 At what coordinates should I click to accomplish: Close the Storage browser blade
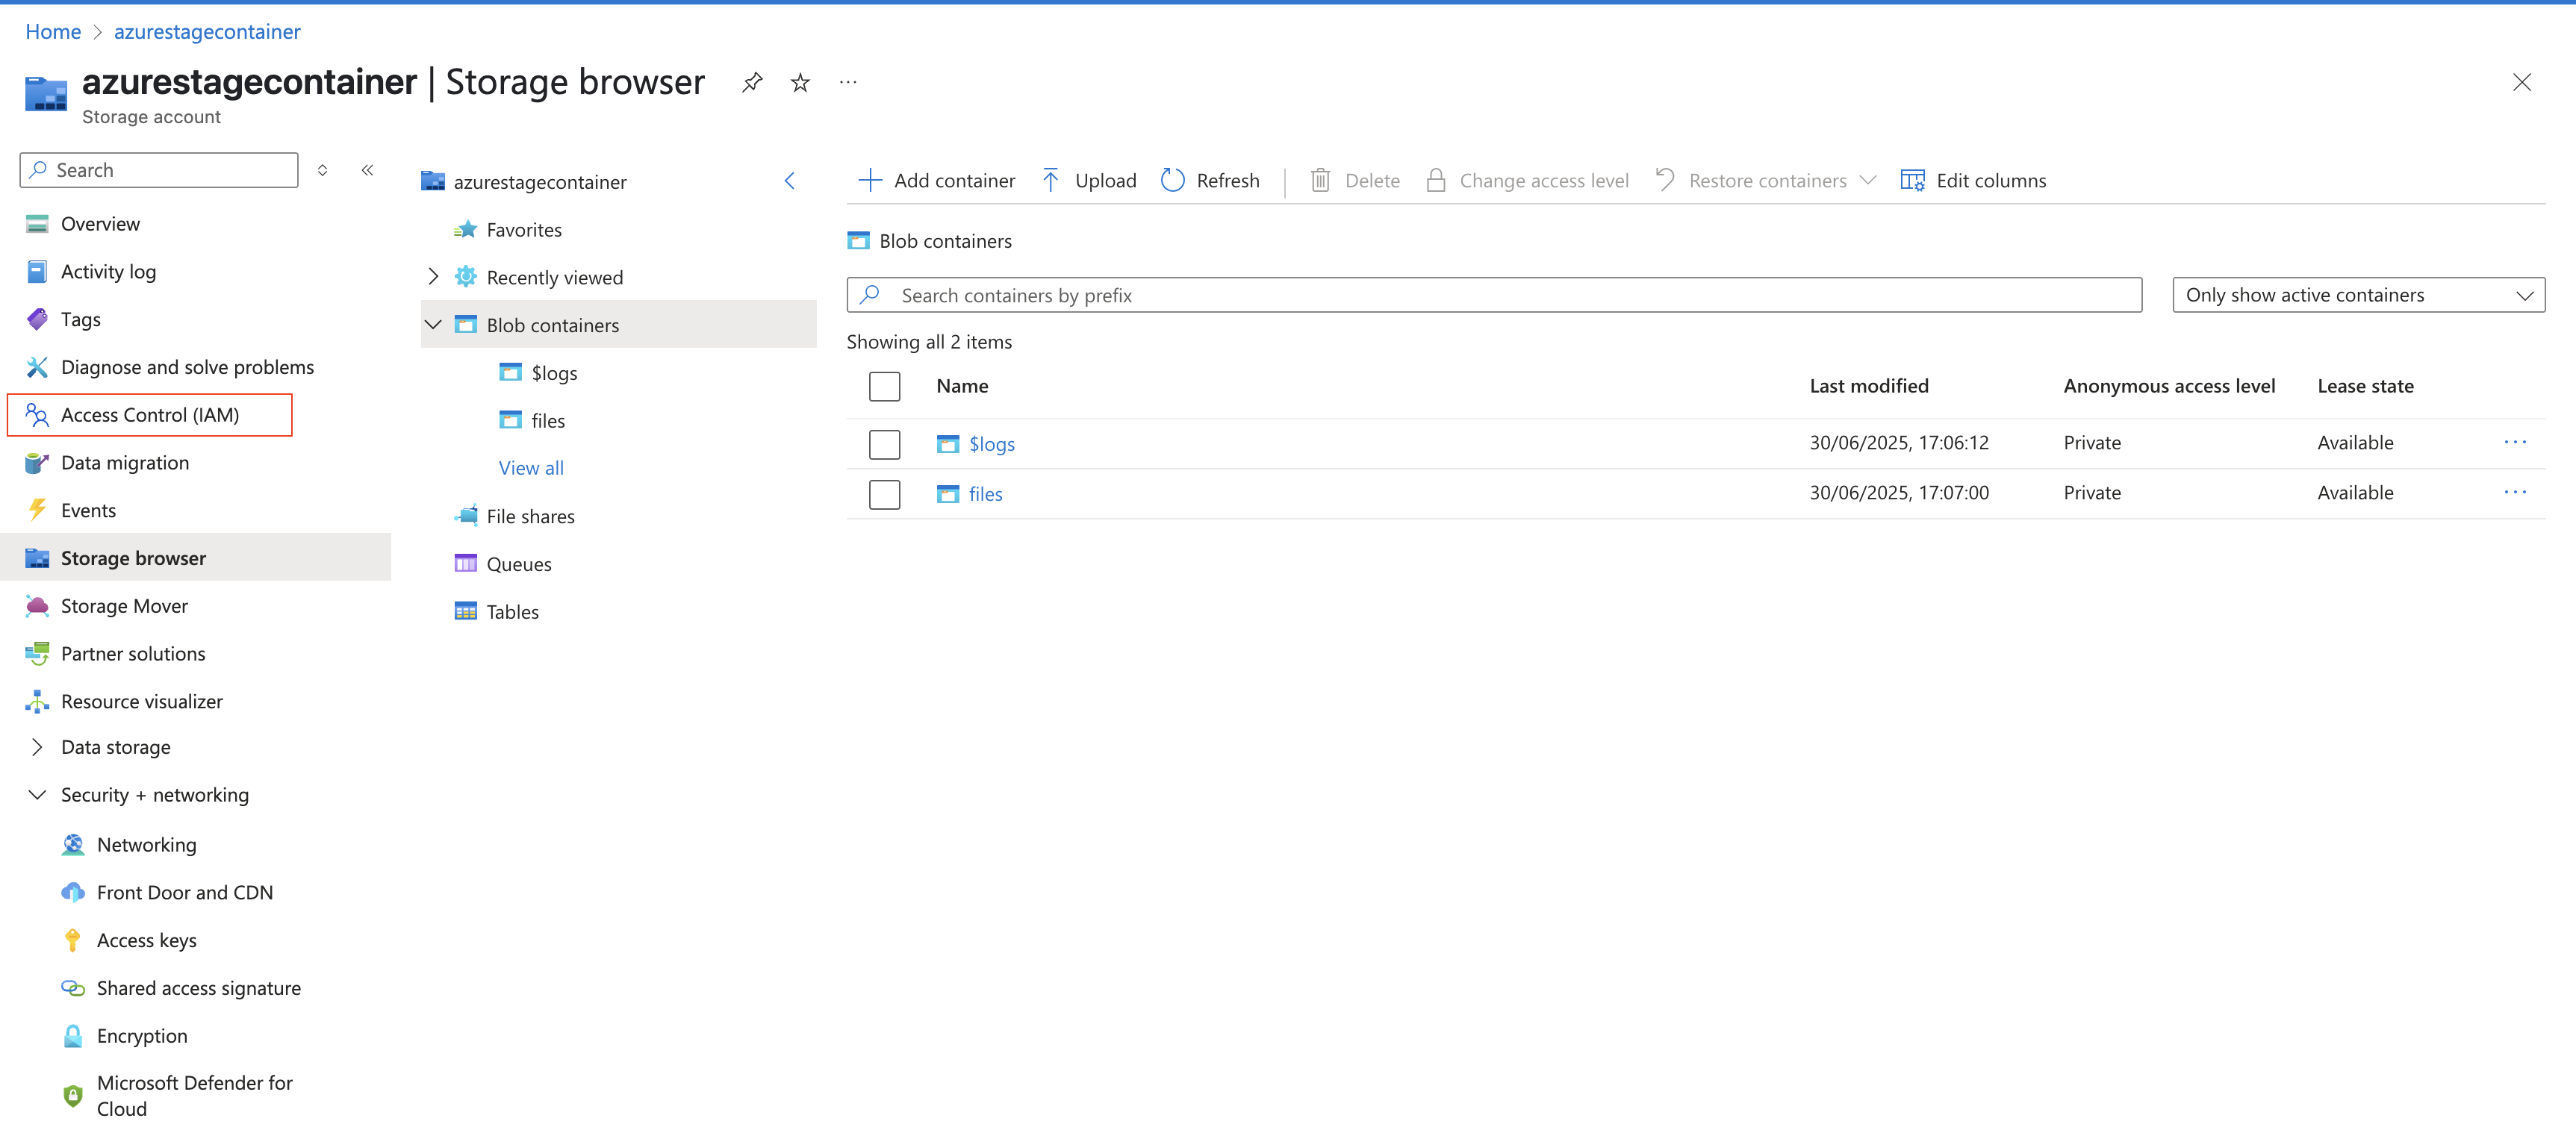point(2521,82)
